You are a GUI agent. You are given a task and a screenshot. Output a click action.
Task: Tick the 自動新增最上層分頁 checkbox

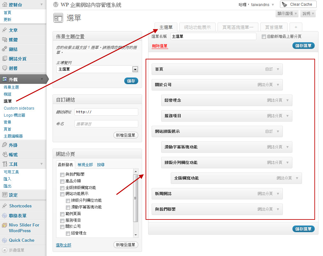(264, 37)
